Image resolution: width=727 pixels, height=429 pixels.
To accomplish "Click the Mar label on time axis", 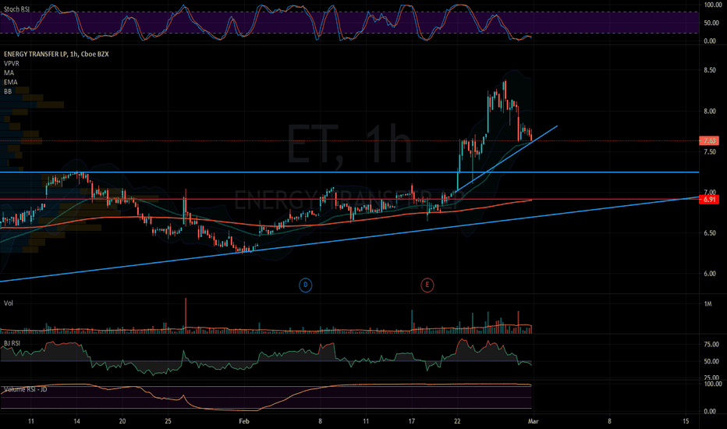I will [x=534, y=421].
